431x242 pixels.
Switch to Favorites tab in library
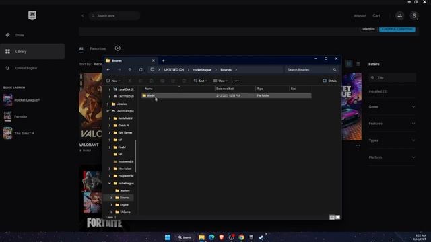(98, 49)
